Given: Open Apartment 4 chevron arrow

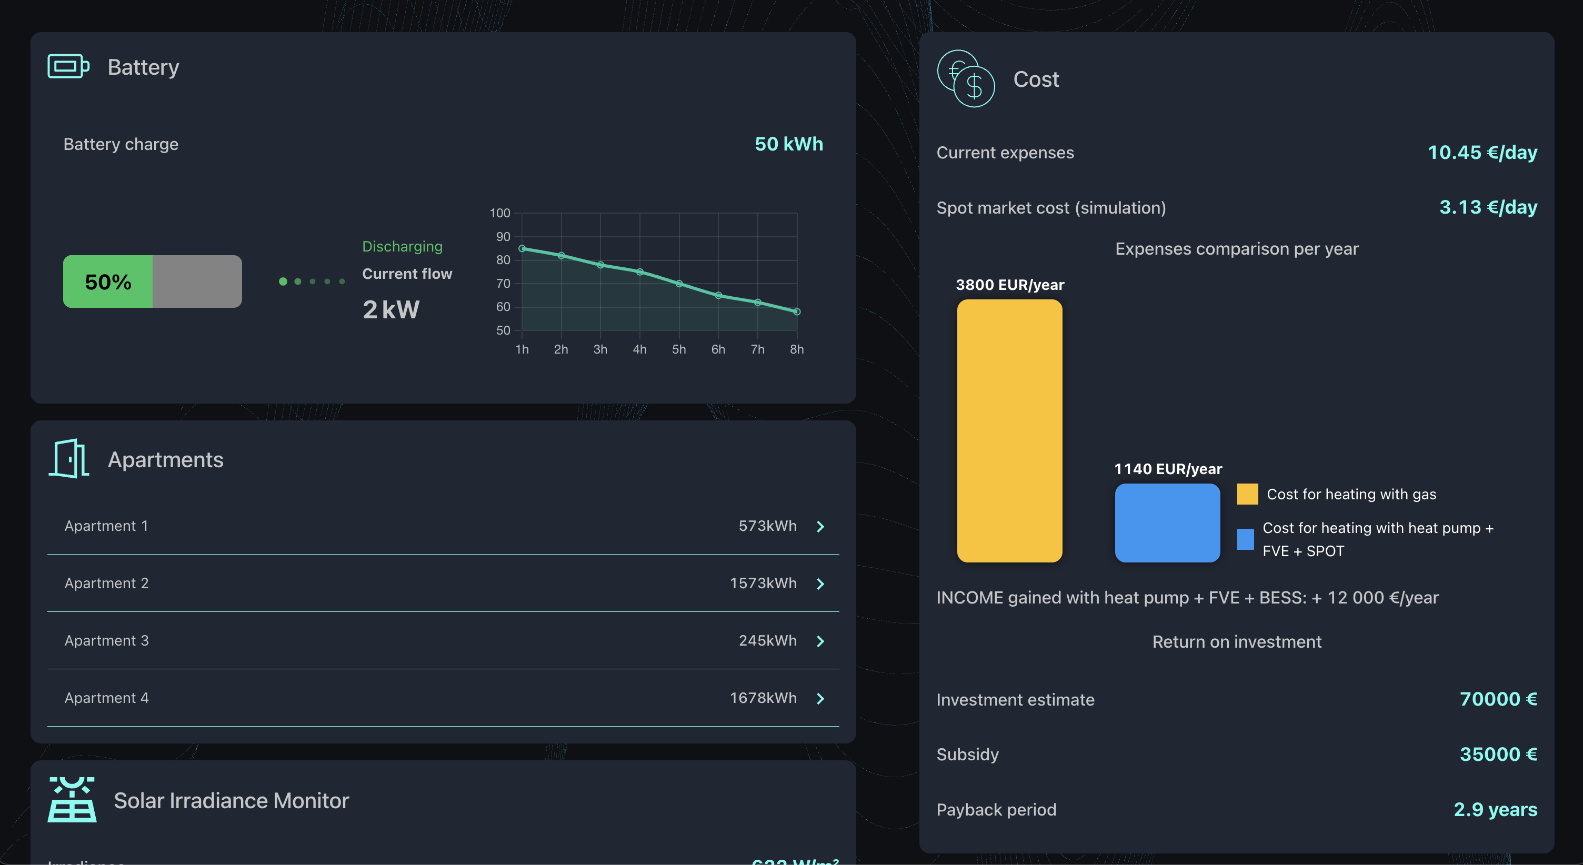Looking at the screenshot, I should (x=820, y=699).
